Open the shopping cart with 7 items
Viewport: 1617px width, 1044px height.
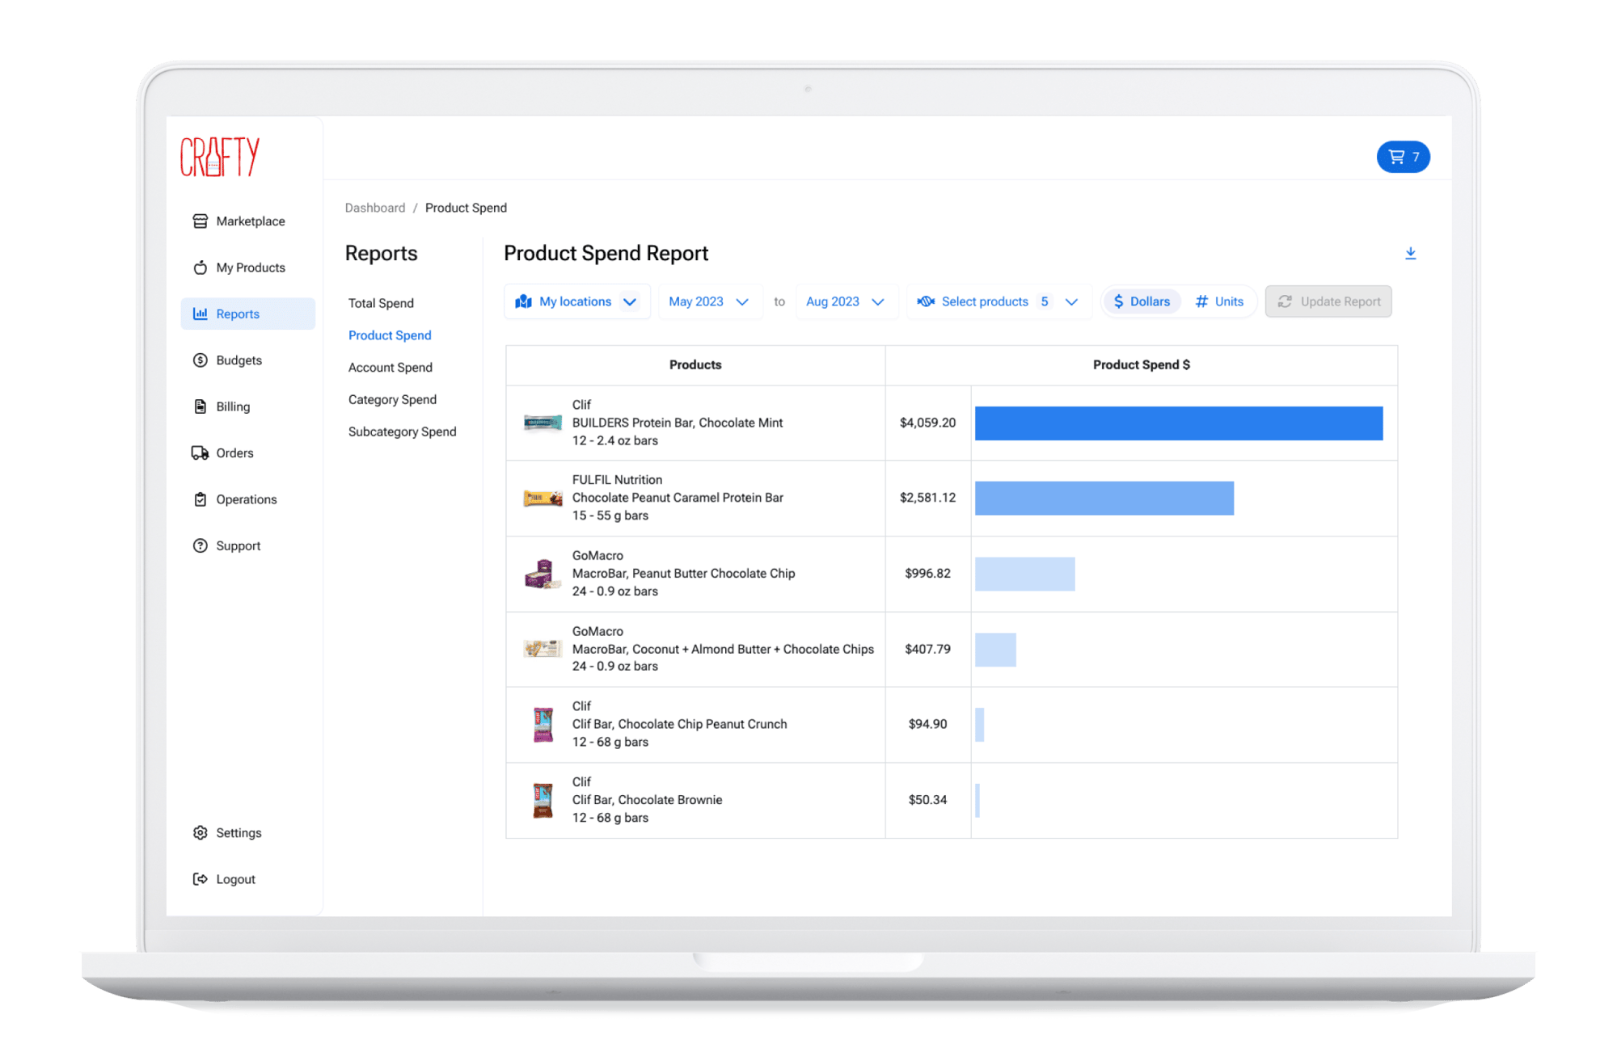pyautogui.click(x=1403, y=157)
